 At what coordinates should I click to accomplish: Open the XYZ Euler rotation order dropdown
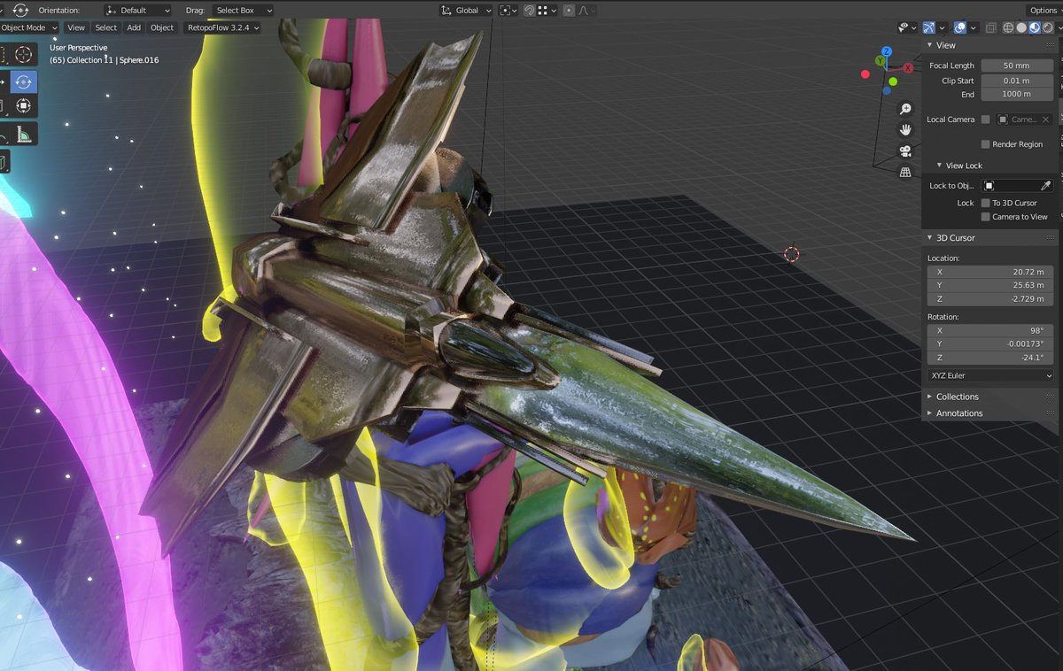coord(989,375)
